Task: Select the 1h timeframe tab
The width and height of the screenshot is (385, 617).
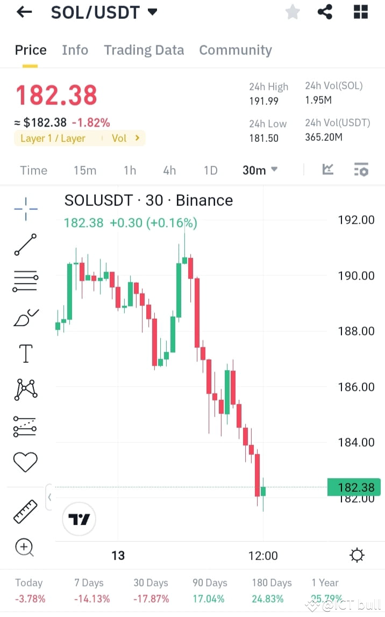Action: (130, 170)
